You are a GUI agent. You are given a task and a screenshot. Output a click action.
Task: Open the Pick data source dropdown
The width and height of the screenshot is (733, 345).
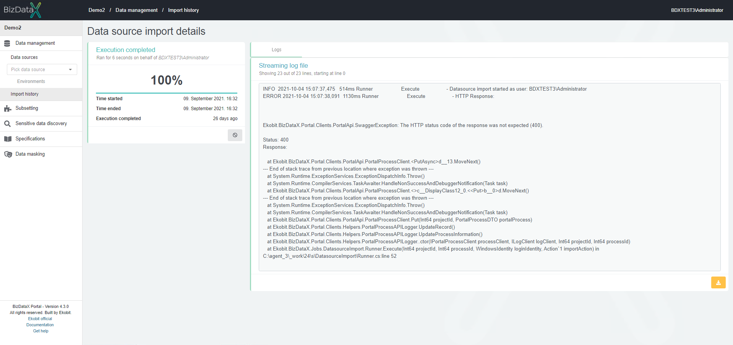(42, 70)
